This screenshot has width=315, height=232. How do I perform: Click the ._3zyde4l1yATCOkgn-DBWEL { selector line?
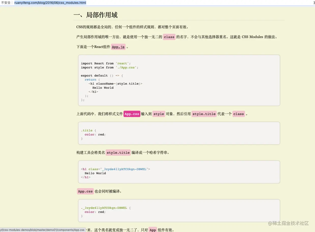tap(106, 208)
